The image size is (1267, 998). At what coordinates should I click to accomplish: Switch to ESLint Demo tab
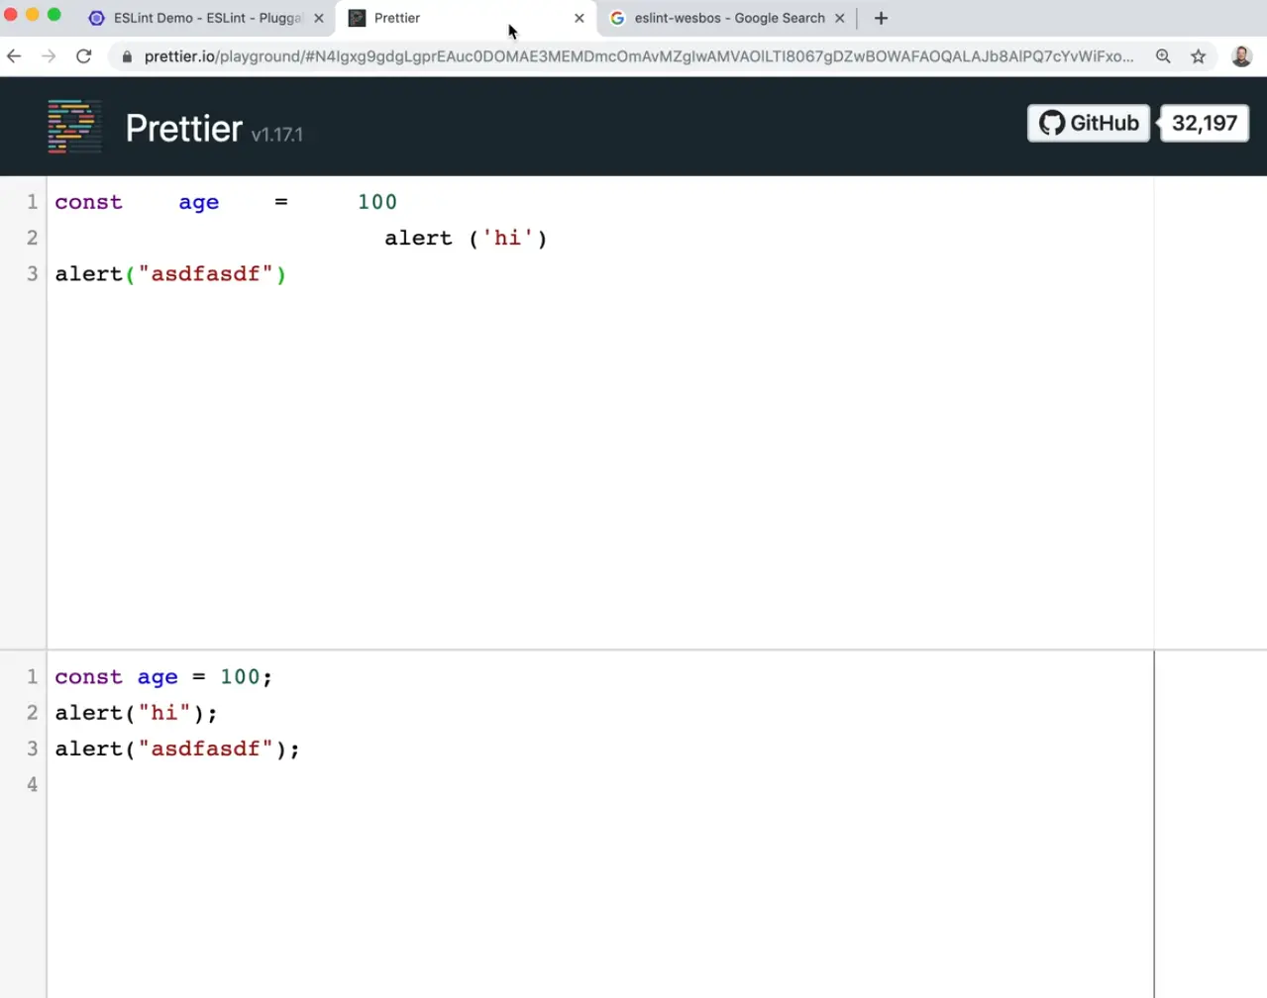click(x=198, y=18)
